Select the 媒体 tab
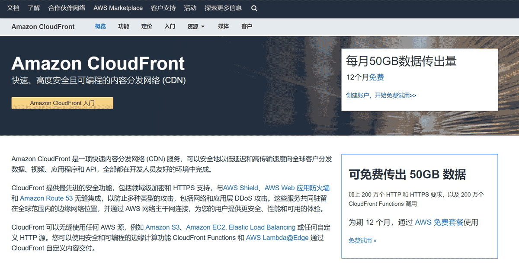 [224, 26]
